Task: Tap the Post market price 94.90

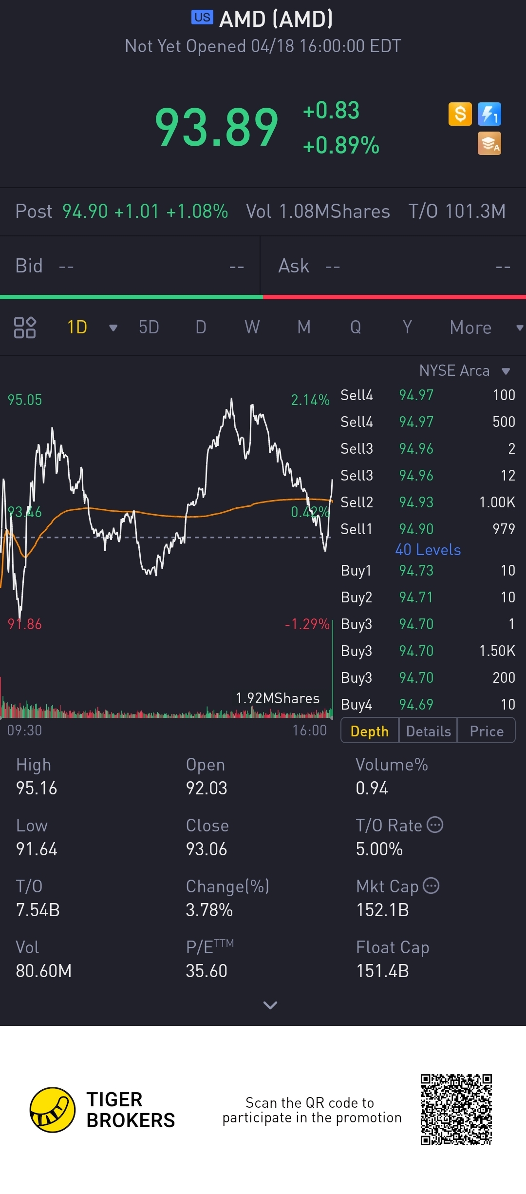Action: coord(85,212)
